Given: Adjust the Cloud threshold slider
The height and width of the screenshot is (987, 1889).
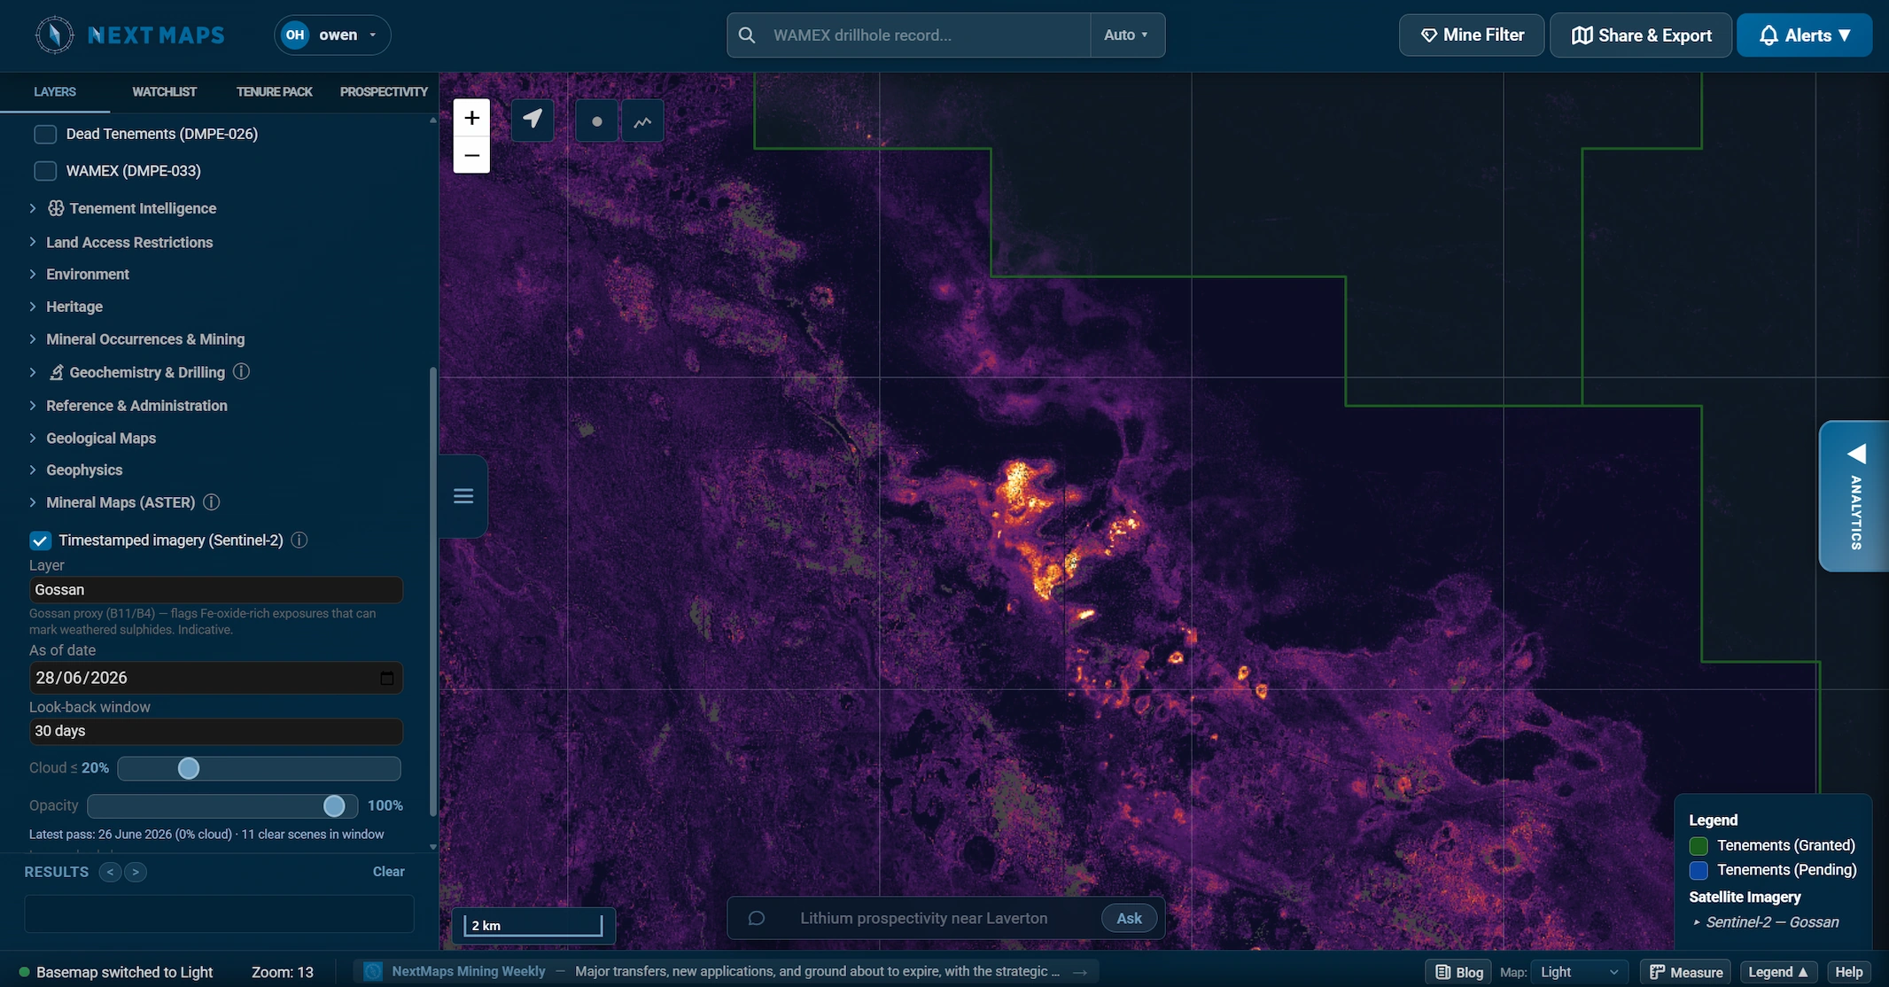Looking at the screenshot, I should coord(260,768).
